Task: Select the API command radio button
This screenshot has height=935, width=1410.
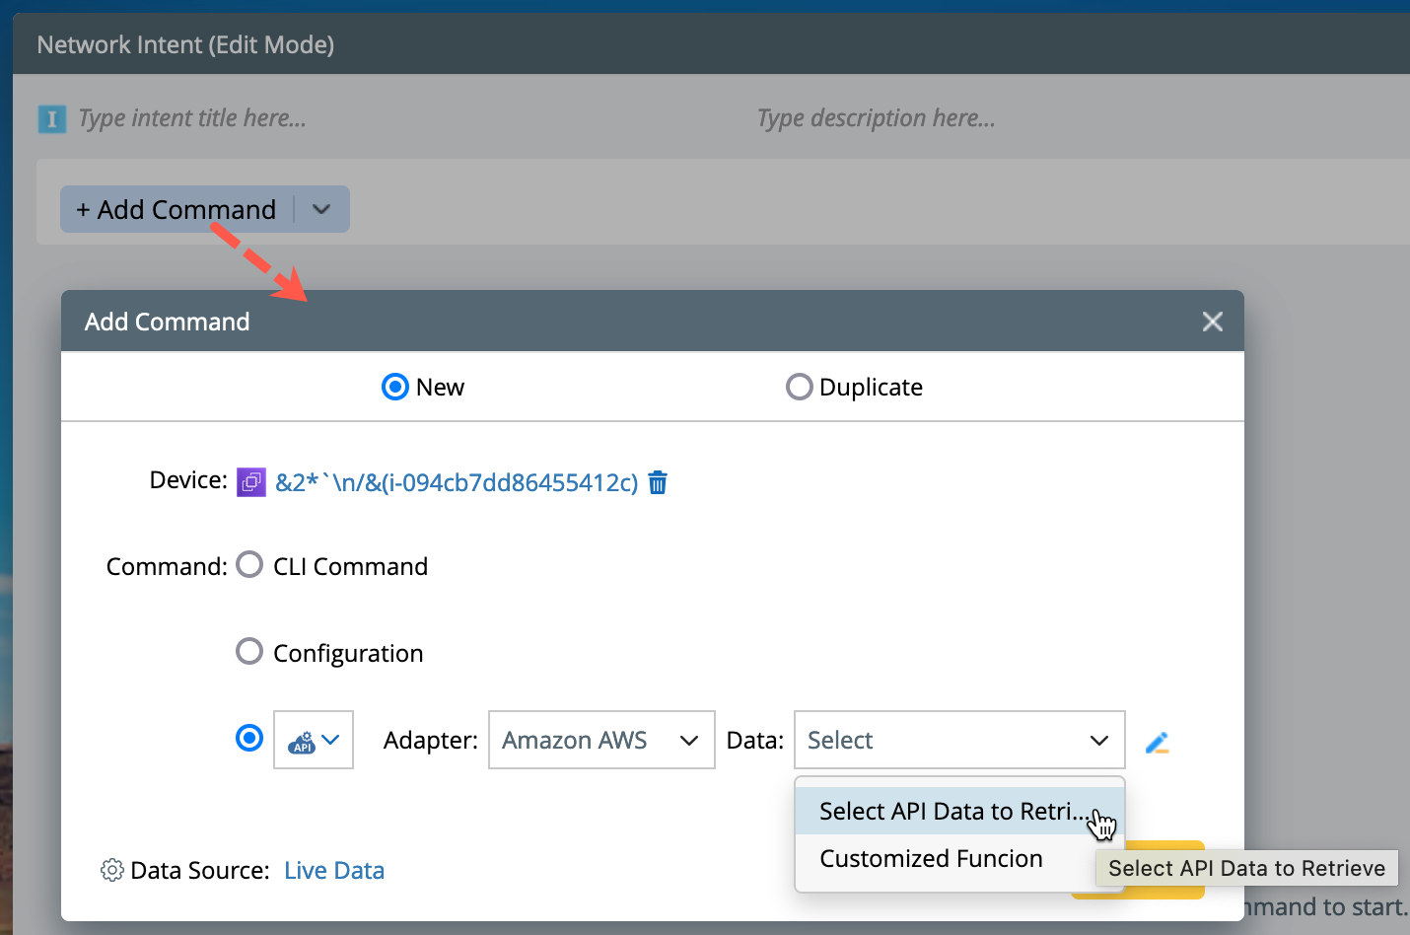Action: click(249, 738)
